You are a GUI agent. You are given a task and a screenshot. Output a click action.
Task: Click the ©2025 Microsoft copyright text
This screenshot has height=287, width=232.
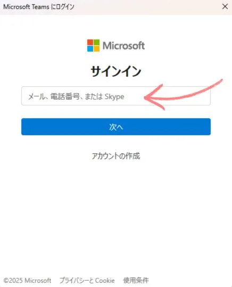pyautogui.click(x=27, y=281)
